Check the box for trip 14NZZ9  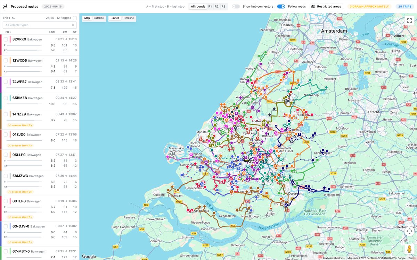point(6,114)
